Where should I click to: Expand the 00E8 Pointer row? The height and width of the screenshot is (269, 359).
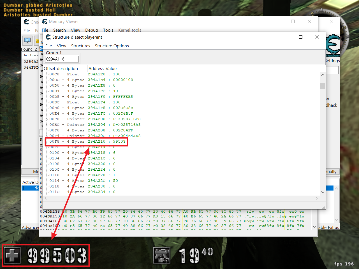(x=47, y=119)
